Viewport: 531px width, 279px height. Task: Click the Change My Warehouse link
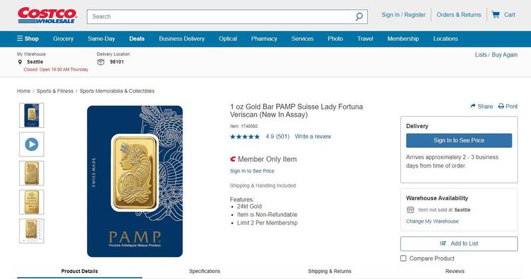(x=432, y=221)
